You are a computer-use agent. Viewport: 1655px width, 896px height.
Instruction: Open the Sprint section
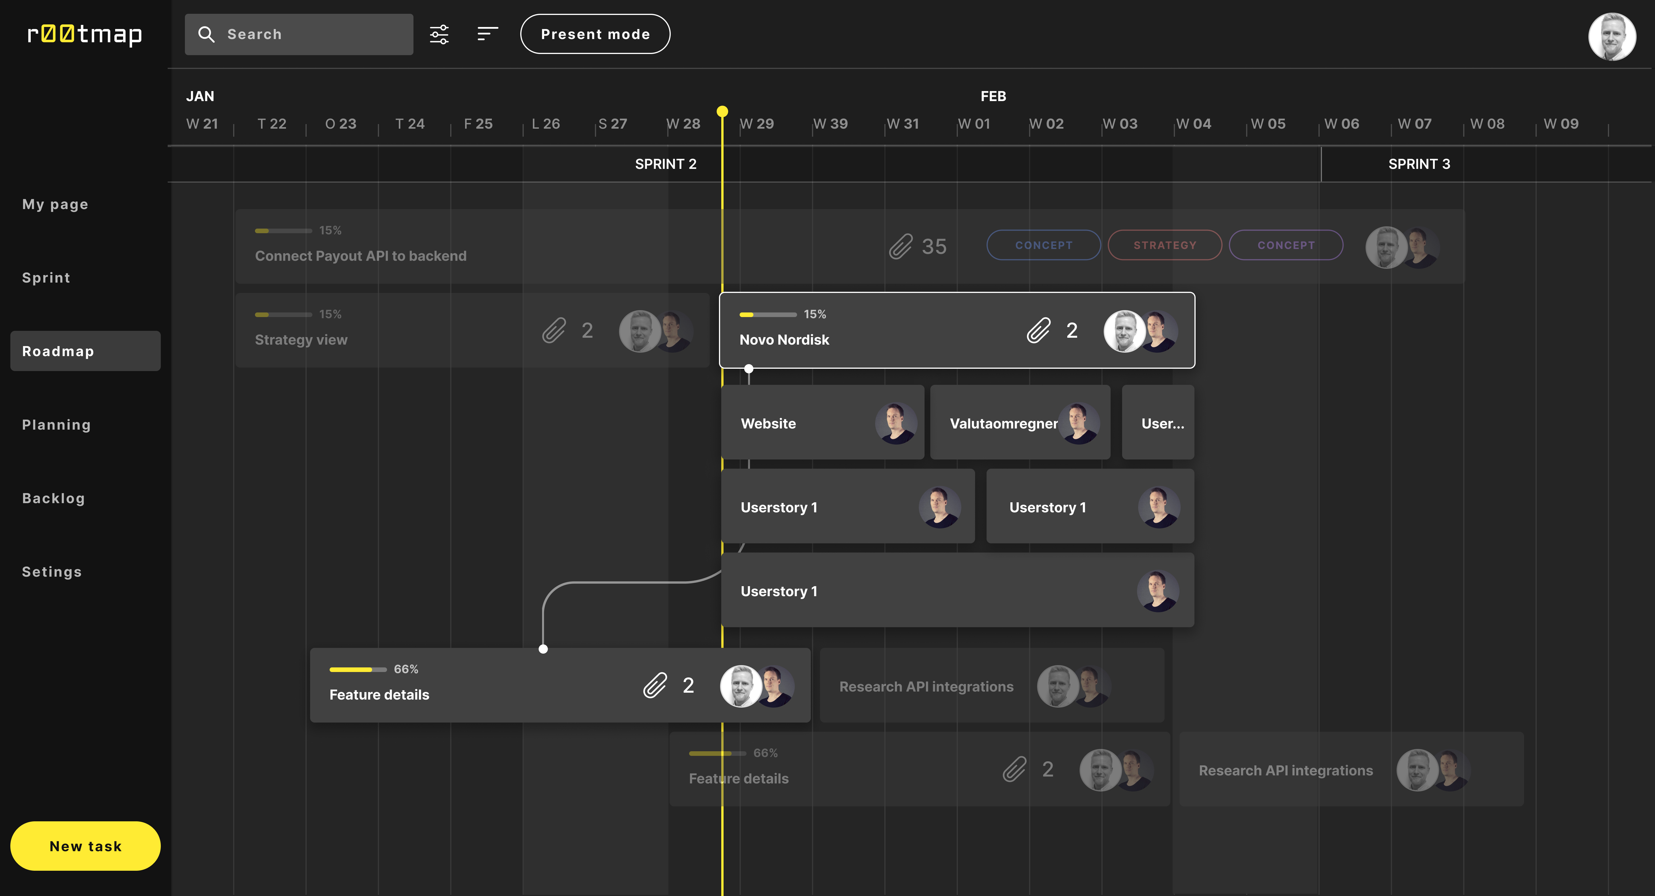tap(46, 278)
